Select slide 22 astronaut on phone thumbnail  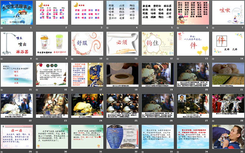pos(17,106)
